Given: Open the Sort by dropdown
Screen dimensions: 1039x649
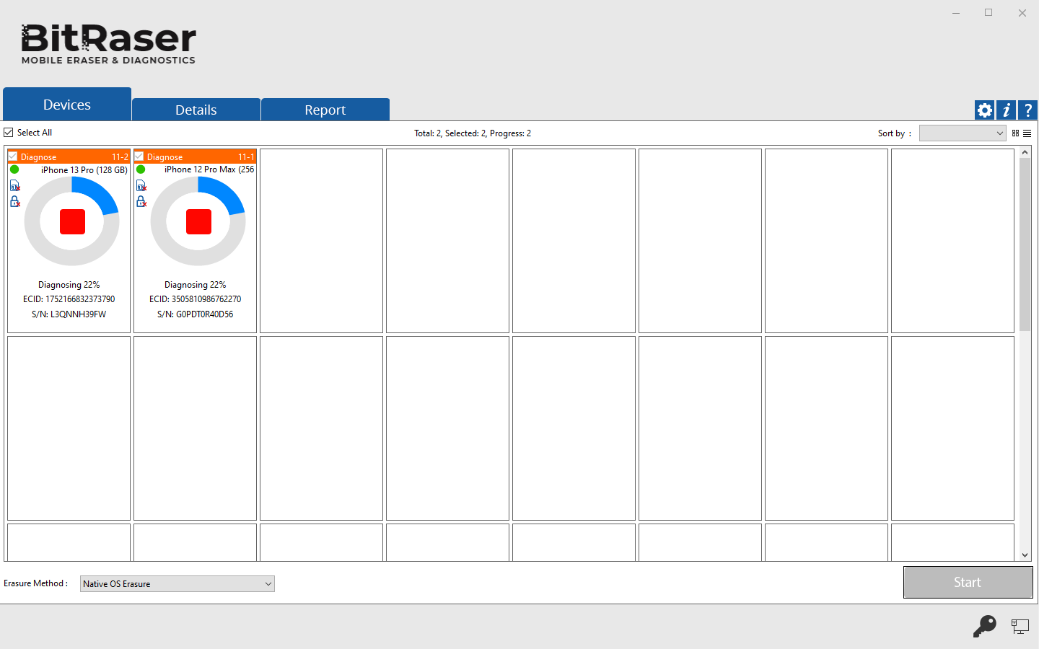Looking at the screenshot, I should [x=963, y=133].
